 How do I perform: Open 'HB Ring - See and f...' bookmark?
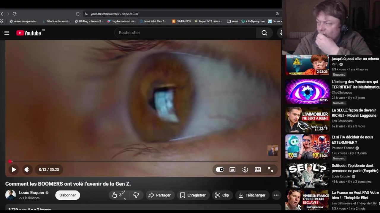coord(89,21)
